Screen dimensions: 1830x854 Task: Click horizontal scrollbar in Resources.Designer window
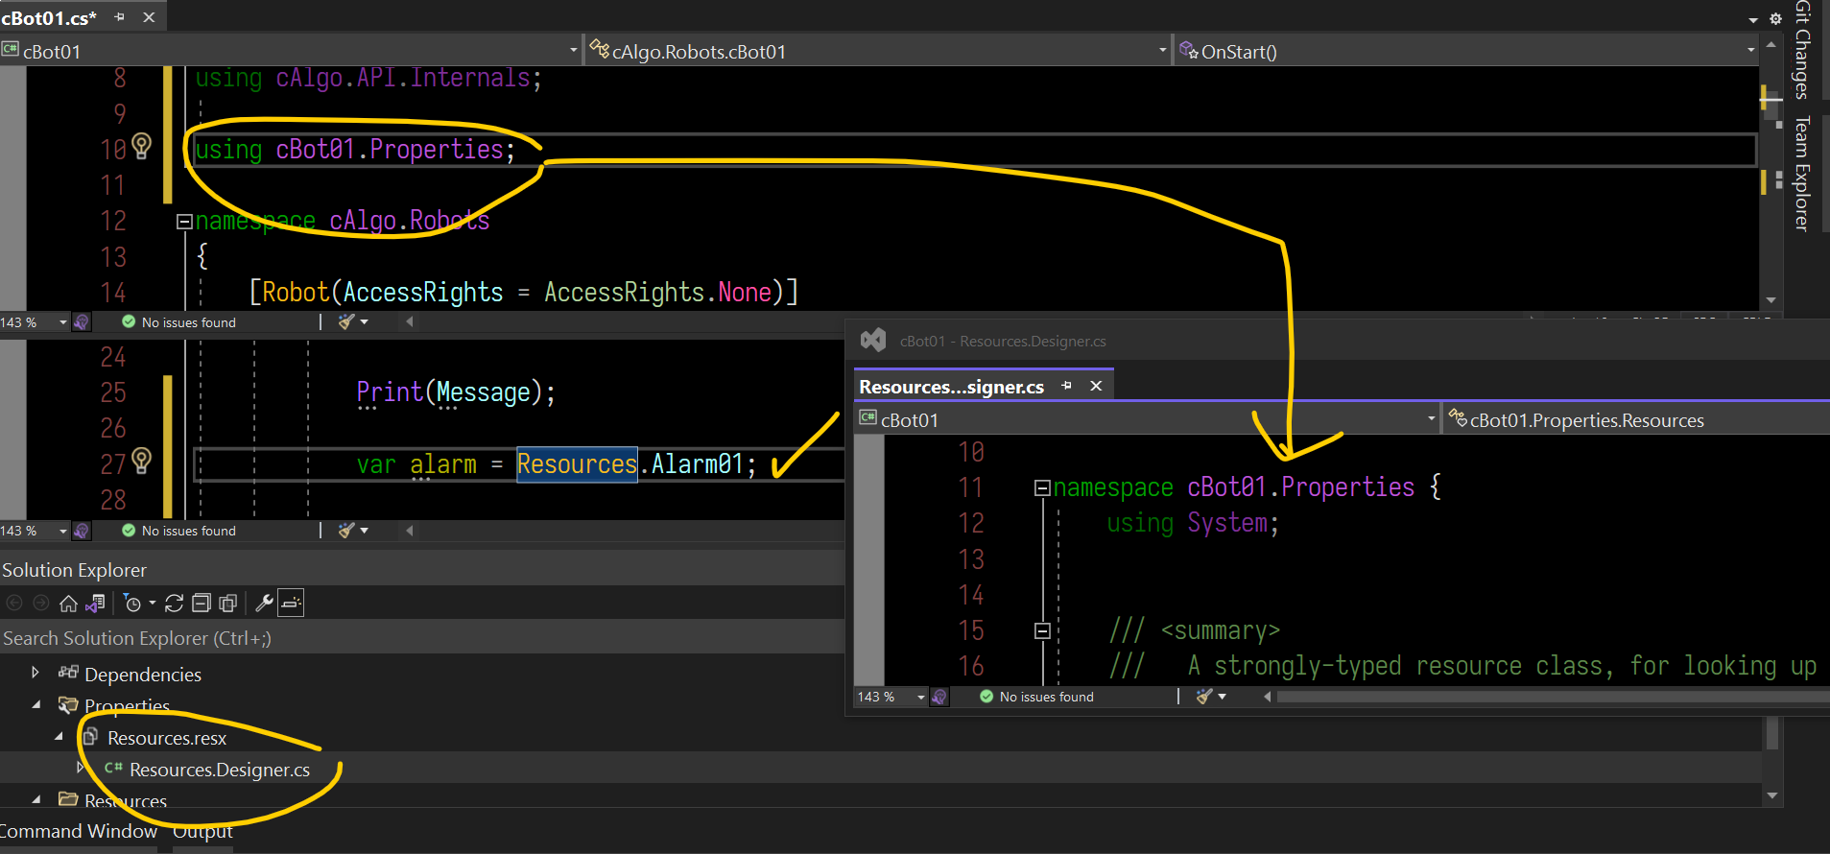coord(1553,697)
